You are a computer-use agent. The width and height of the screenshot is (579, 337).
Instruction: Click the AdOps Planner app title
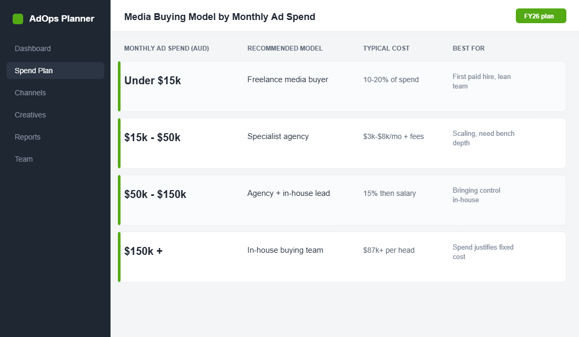(62, 19)
